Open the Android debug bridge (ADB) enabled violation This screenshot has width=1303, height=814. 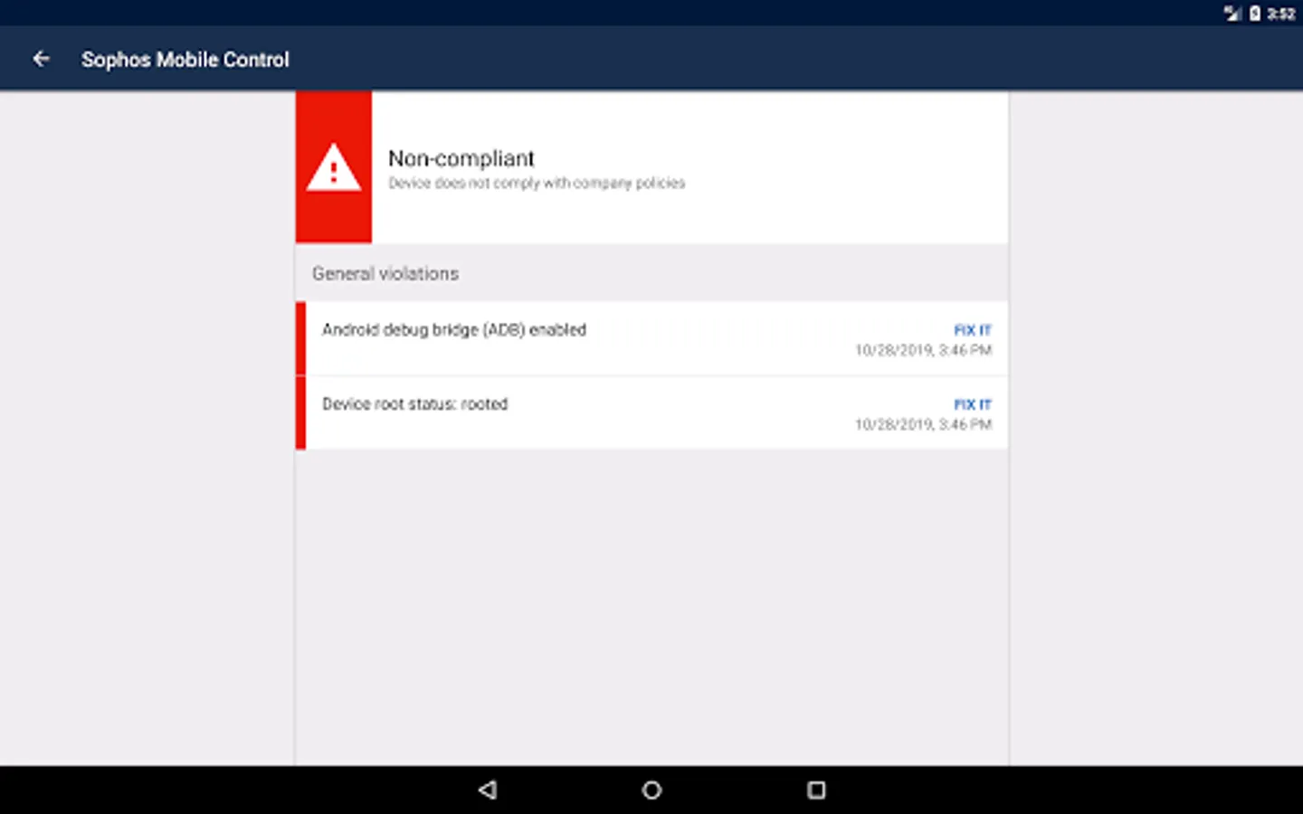pos(651,338)
